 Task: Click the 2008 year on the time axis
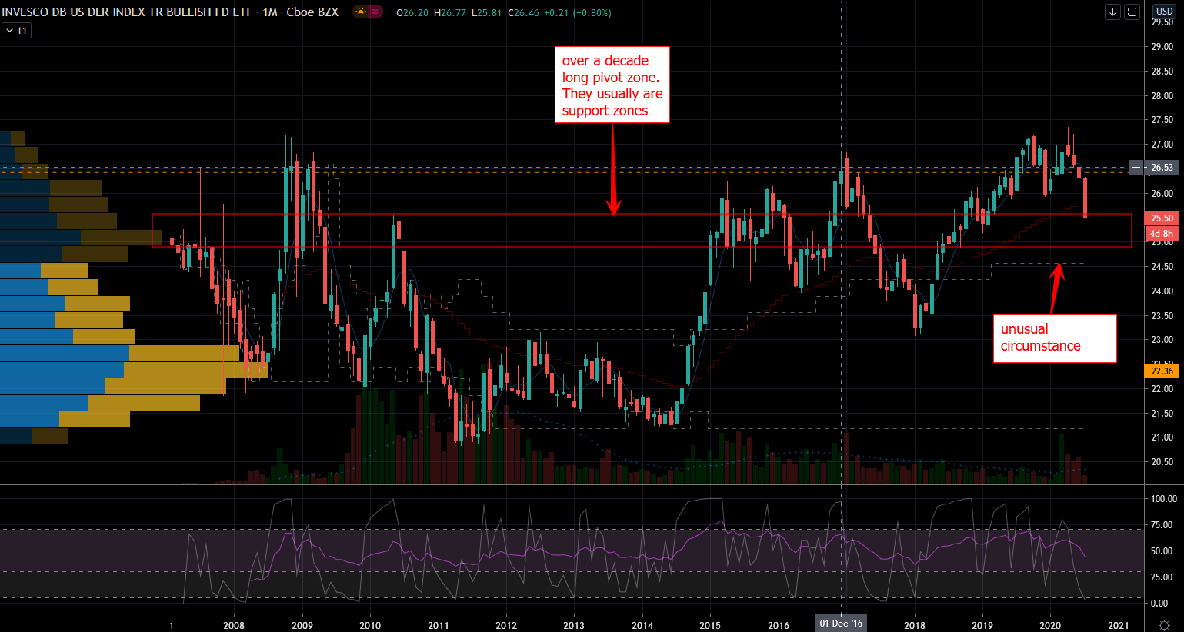(x=234, y=625)
